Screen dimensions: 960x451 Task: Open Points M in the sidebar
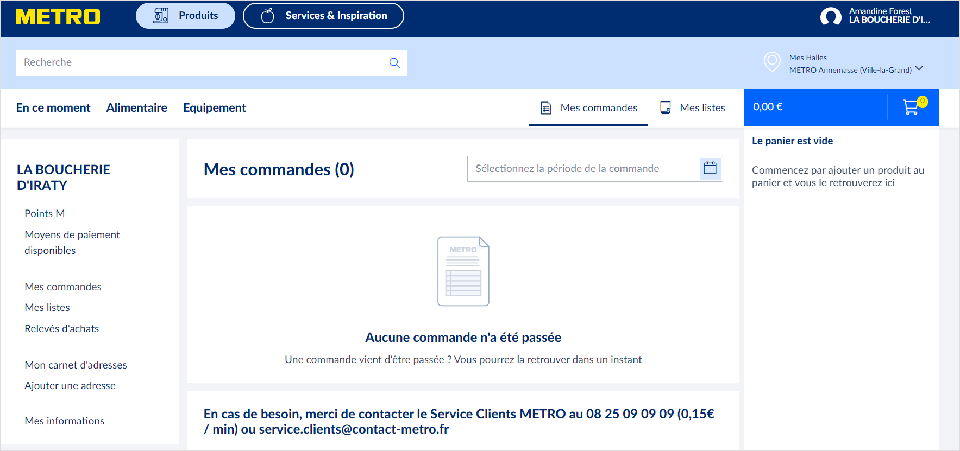point(45,214)
